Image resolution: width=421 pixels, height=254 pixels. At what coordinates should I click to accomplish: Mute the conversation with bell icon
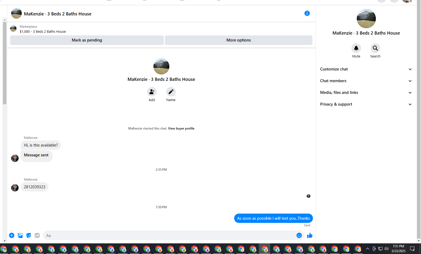356,48
